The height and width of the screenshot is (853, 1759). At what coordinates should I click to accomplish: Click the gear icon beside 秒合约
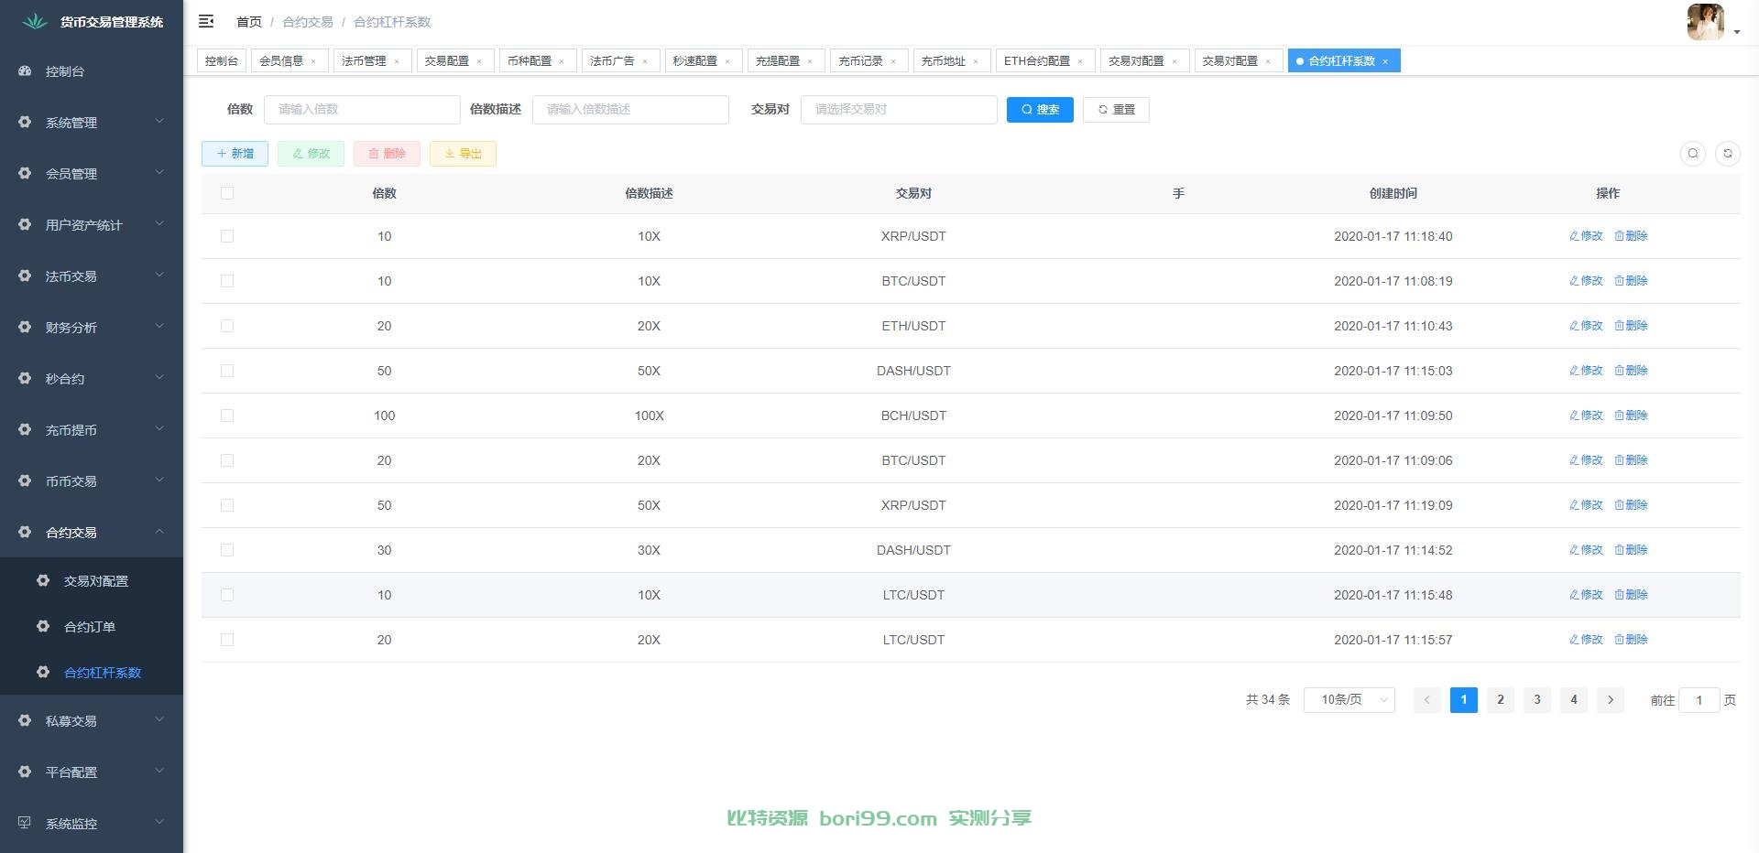tap(25, 378)
